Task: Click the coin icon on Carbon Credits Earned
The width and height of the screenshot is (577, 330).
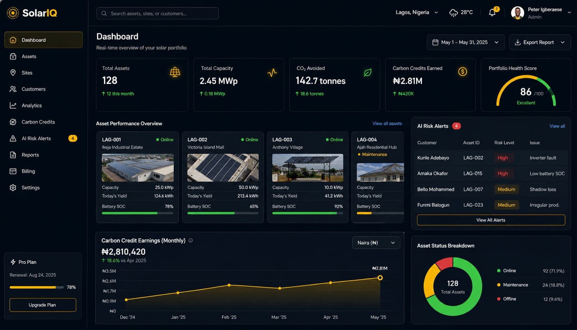Action: click(463, 72)
